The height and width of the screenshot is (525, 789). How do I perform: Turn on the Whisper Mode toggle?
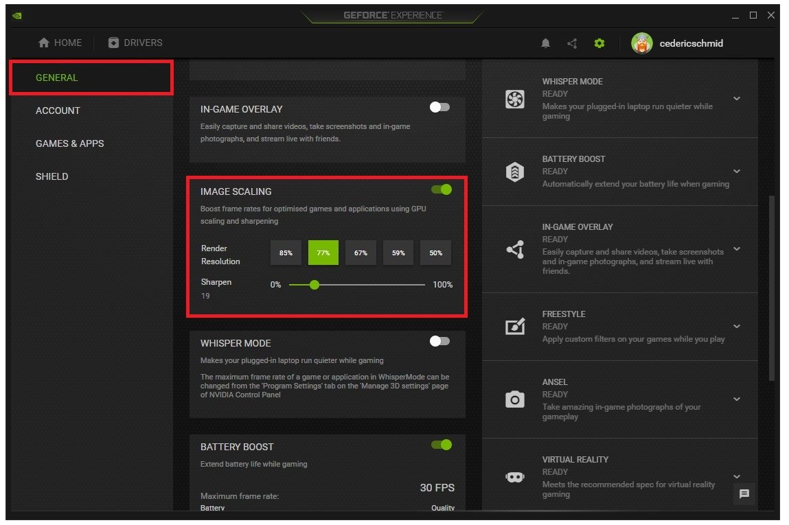point(439,342)
